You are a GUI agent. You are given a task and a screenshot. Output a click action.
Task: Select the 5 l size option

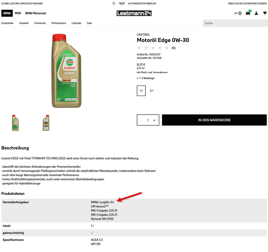click(151, 91)
